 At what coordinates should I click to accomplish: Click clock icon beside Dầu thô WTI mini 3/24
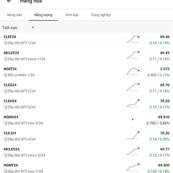(x=5, y=123)
